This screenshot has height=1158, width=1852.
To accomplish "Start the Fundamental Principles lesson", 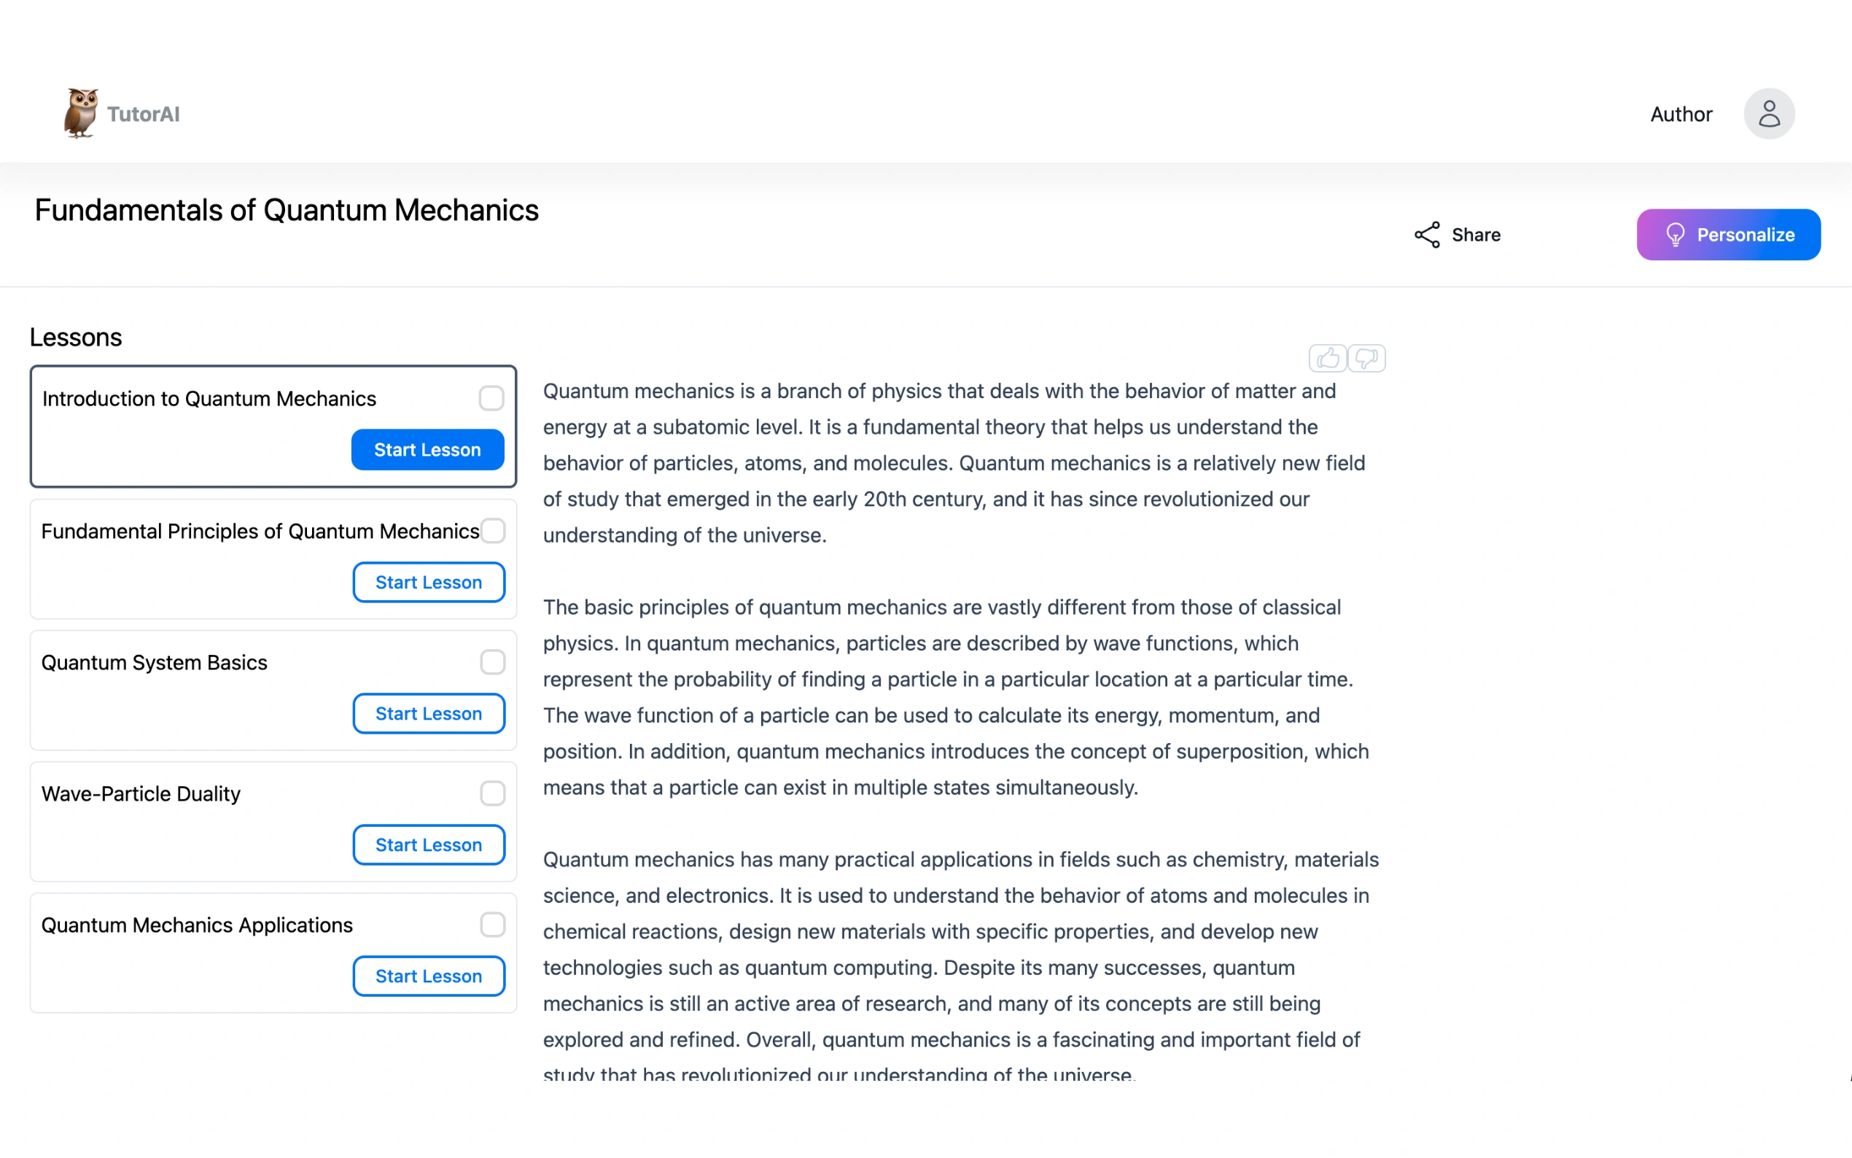I will [429, 582].
